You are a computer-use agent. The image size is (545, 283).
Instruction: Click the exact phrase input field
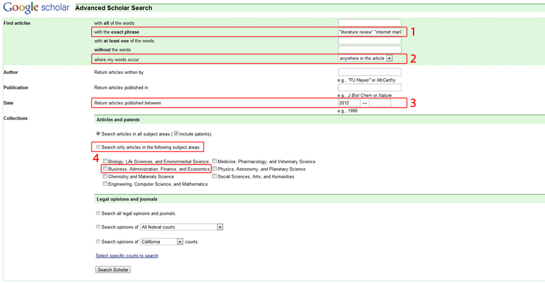pyautogui.click(x=369, y=32)
